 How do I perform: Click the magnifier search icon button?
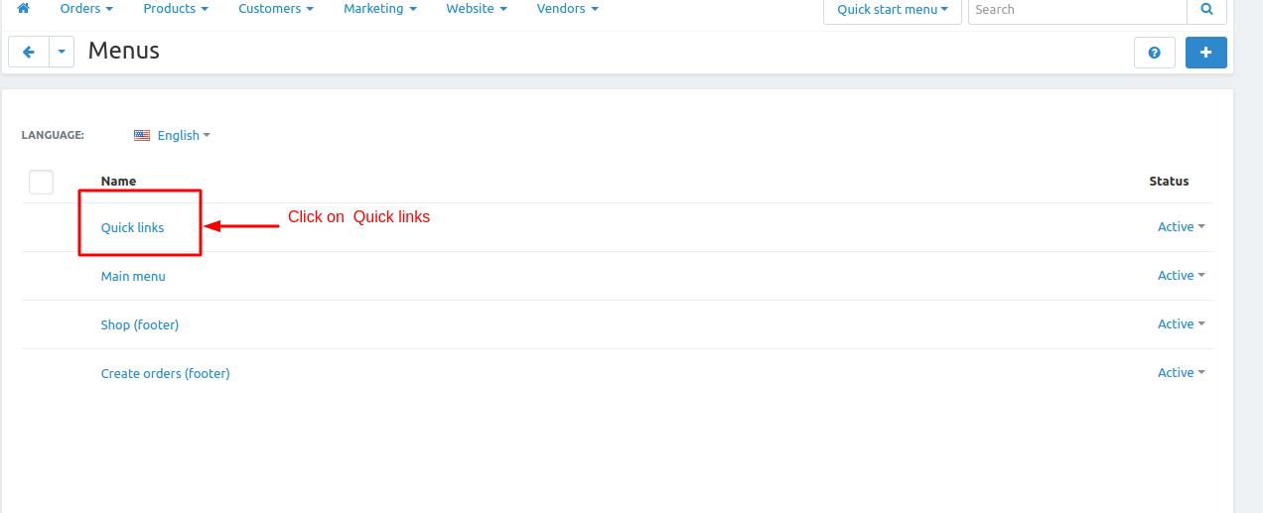point(1206,10)
